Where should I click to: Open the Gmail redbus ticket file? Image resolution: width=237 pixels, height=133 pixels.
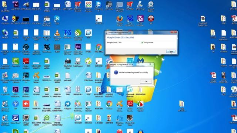pyautogui.click(x=223, y=35)
